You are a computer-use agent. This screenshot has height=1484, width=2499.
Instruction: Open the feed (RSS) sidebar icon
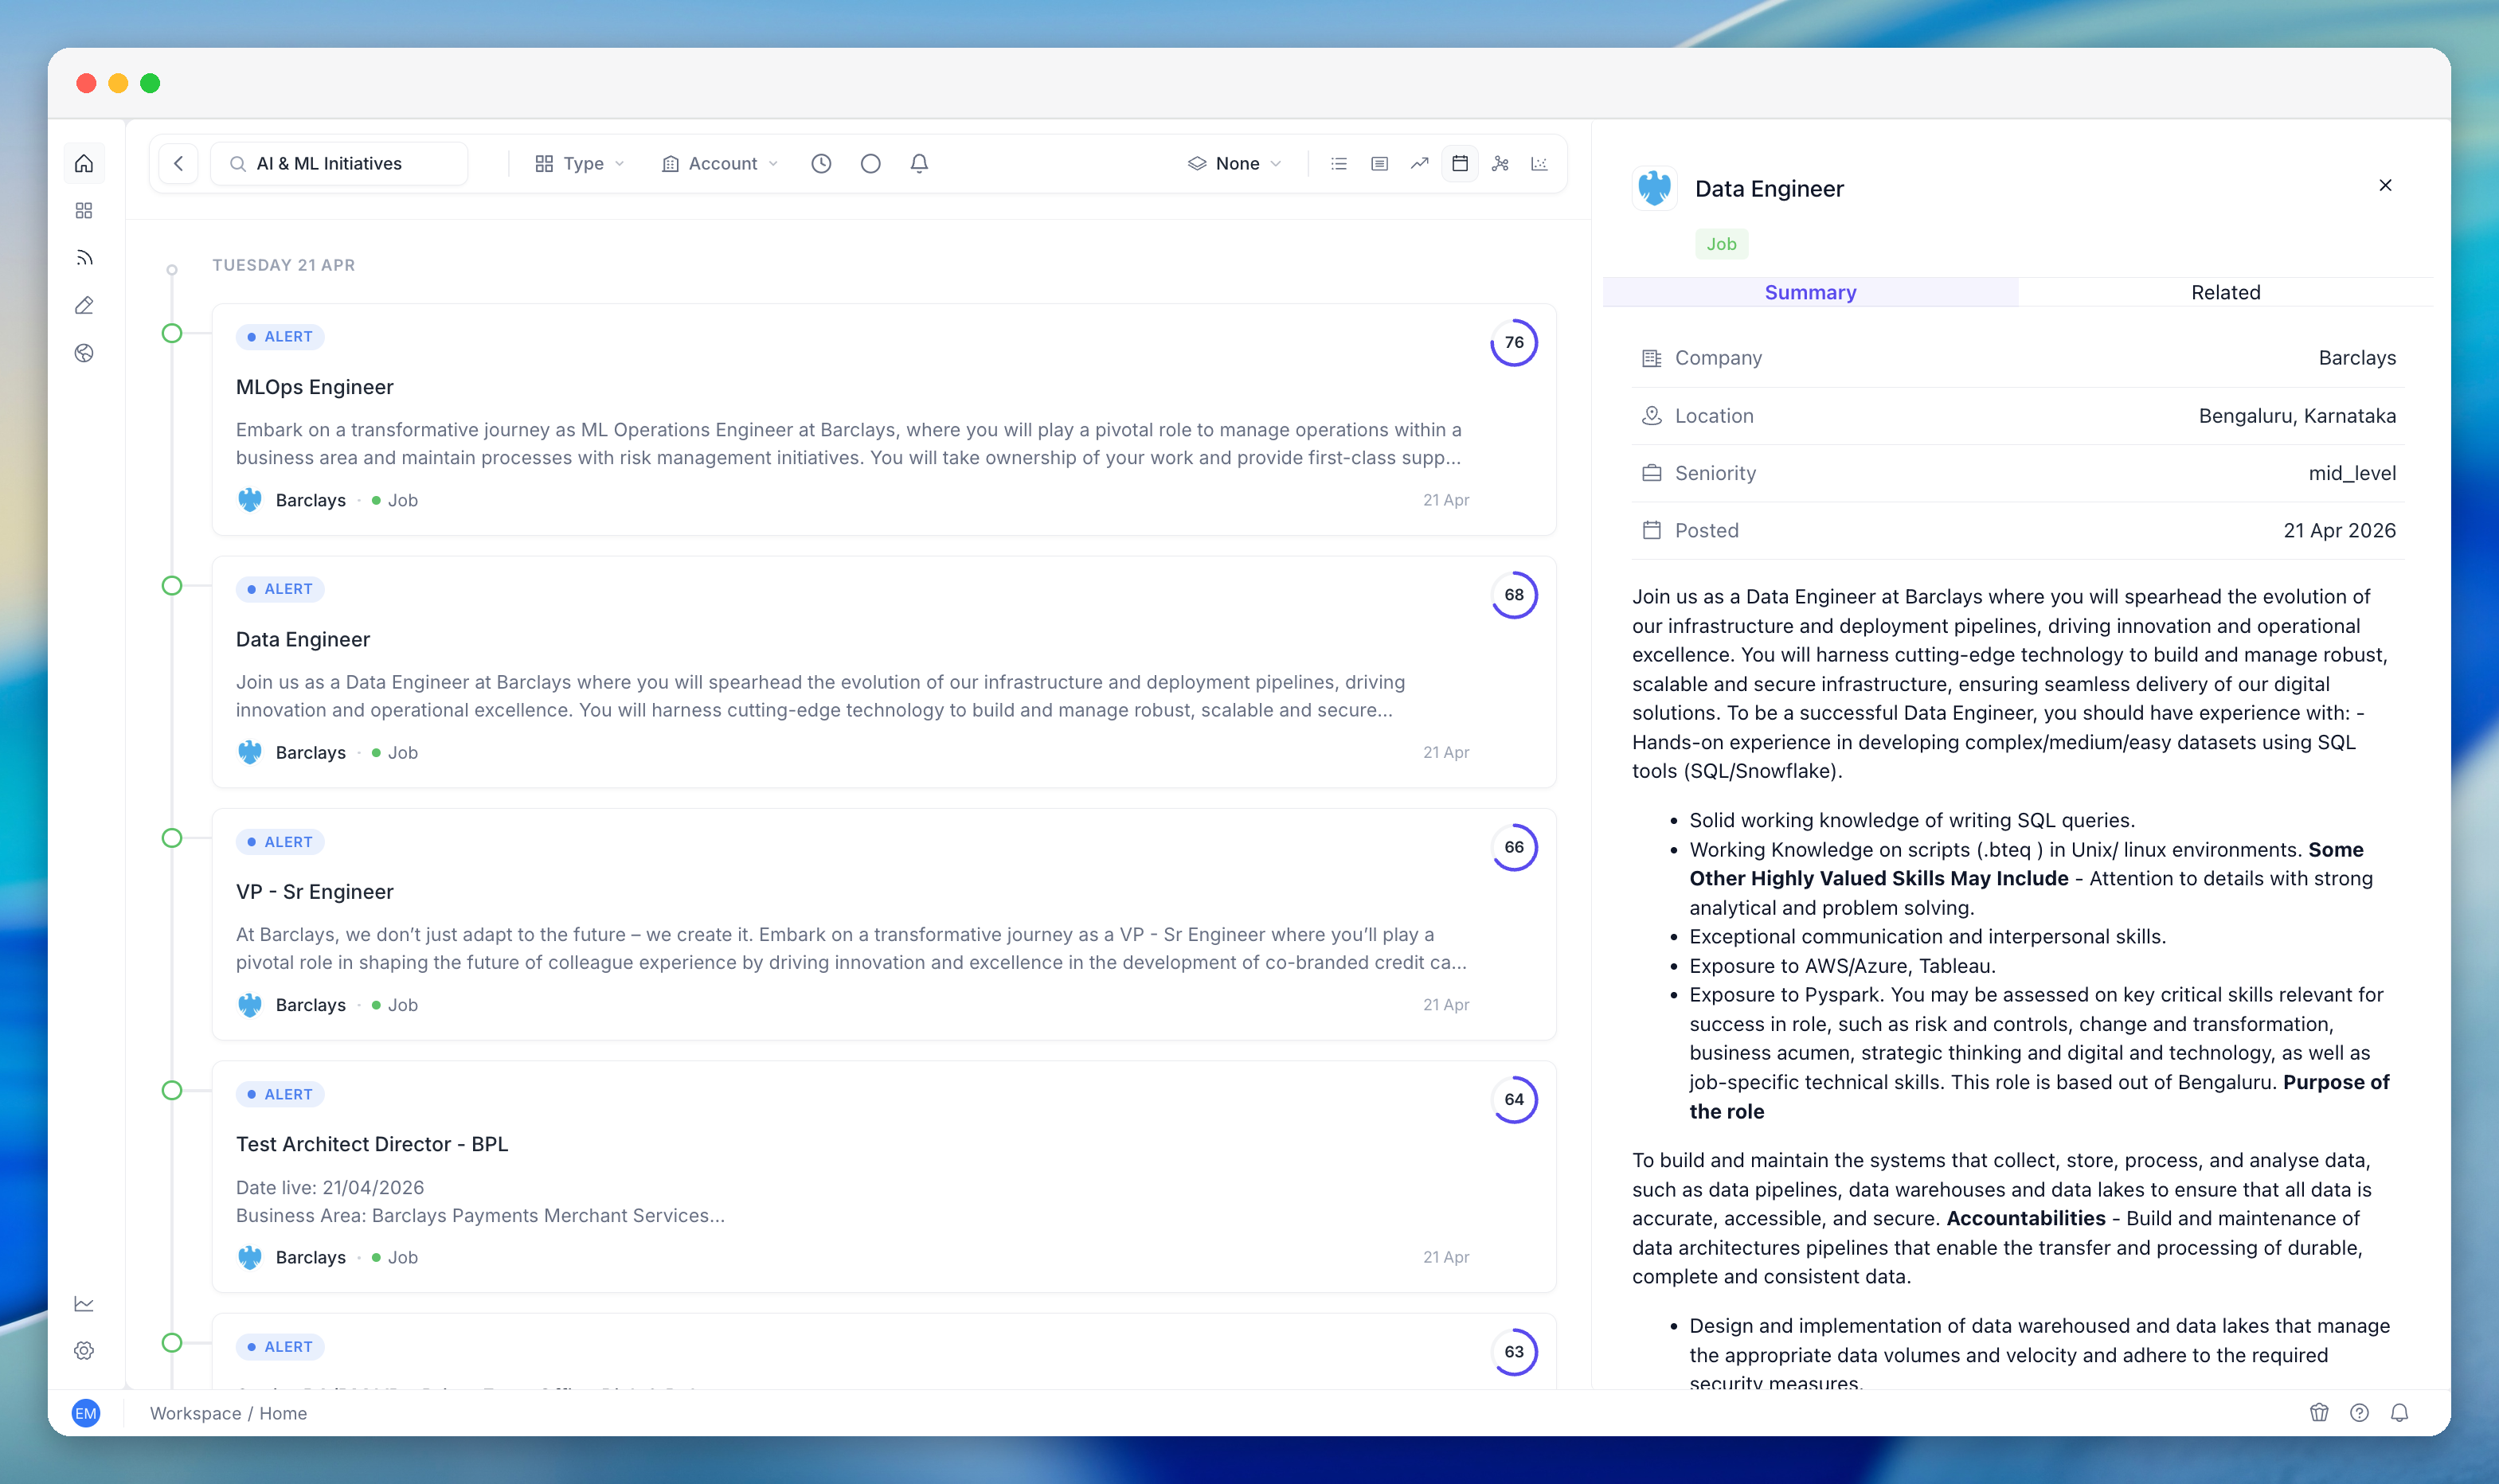[x=84, y=258]
